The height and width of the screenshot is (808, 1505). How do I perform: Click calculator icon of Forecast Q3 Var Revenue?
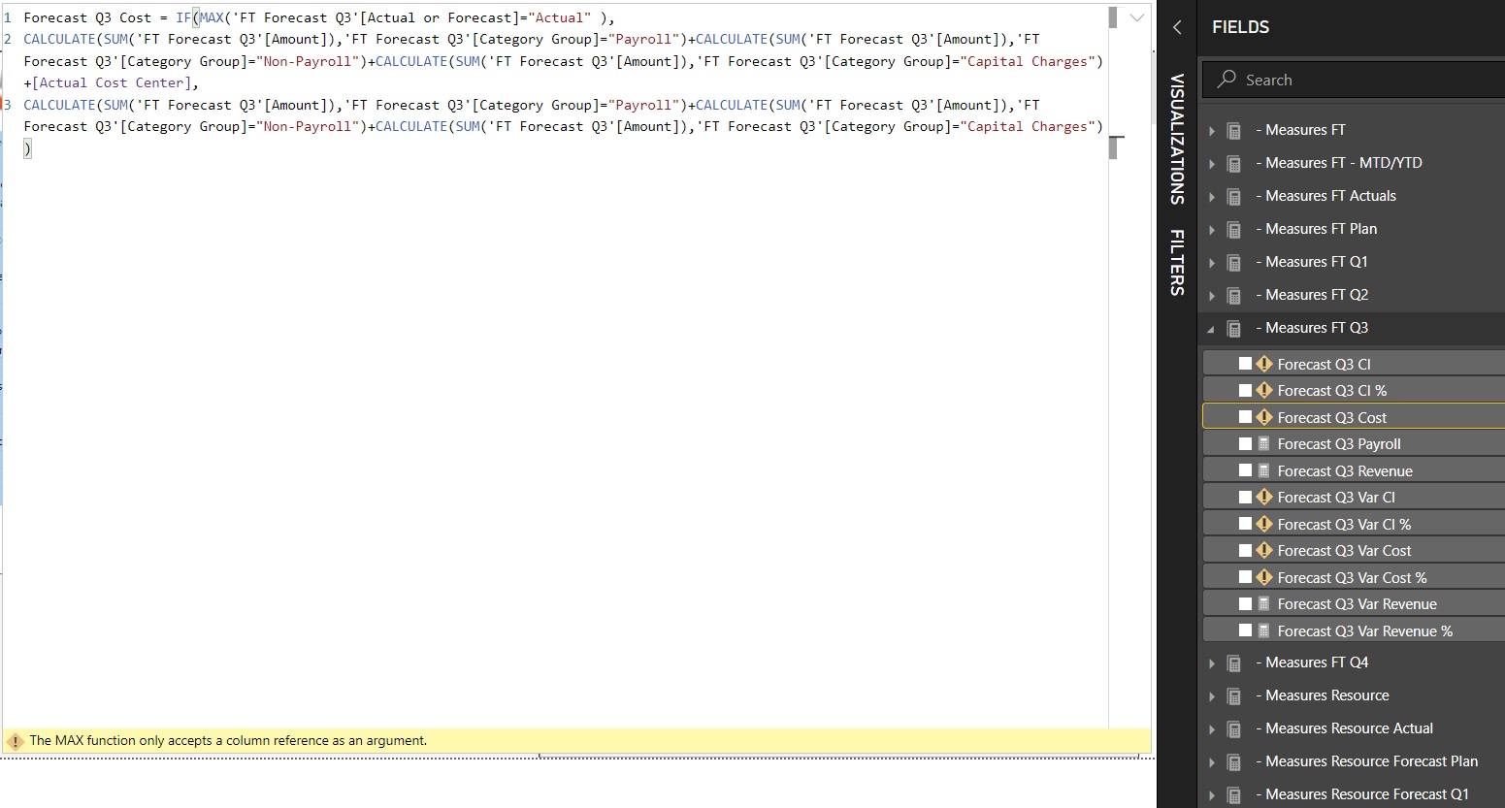coord(1263,603)
